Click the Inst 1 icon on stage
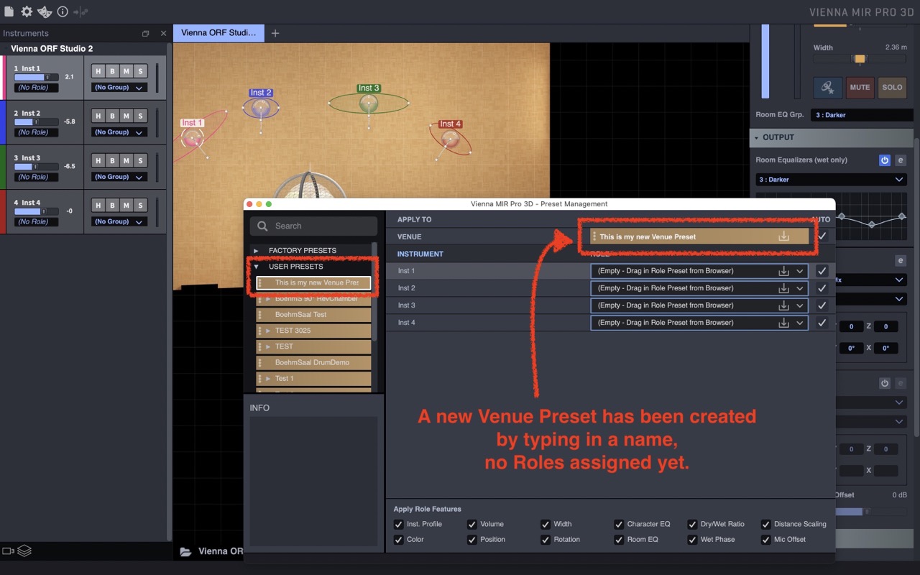This screenshot has height=575, width=920. pos(192,137)
